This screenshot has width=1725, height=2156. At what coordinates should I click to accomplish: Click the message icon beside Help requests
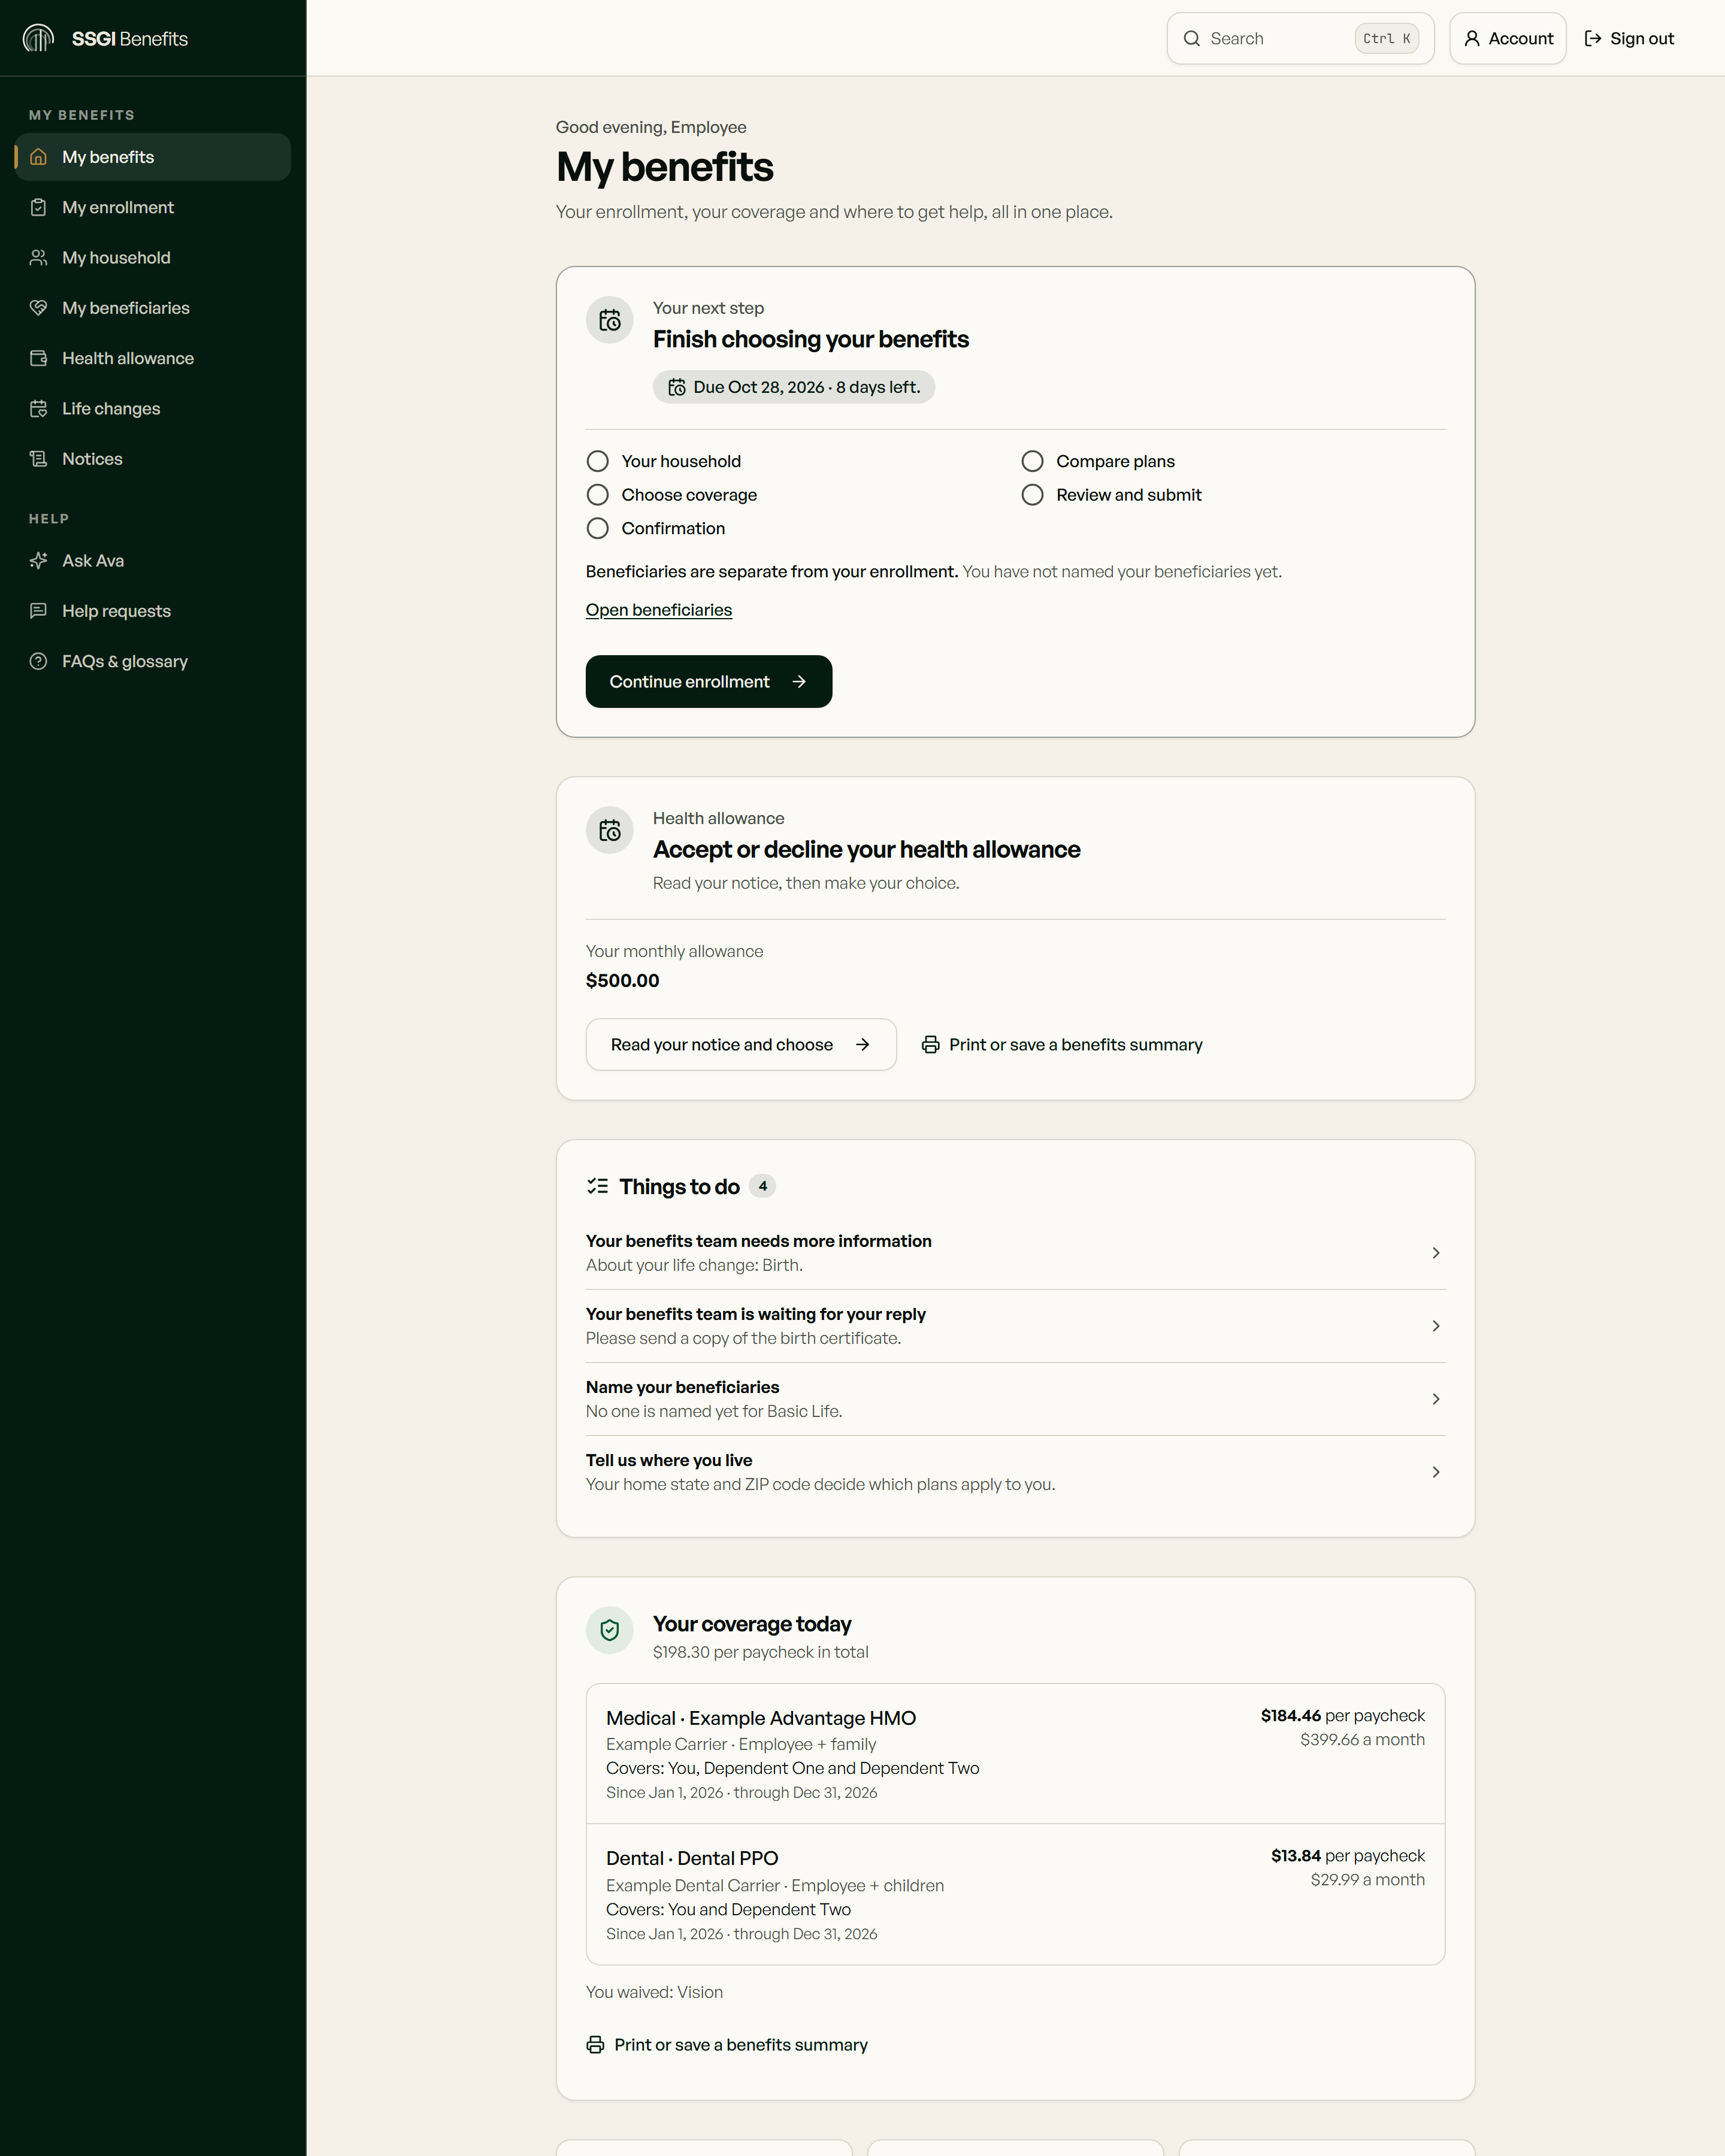click(x=38, y=611)
